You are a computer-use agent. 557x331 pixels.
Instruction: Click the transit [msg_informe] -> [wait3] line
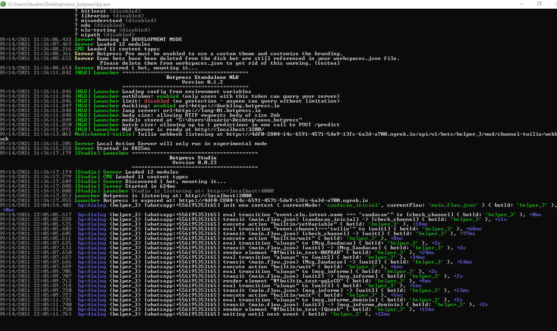coord(234,290)
